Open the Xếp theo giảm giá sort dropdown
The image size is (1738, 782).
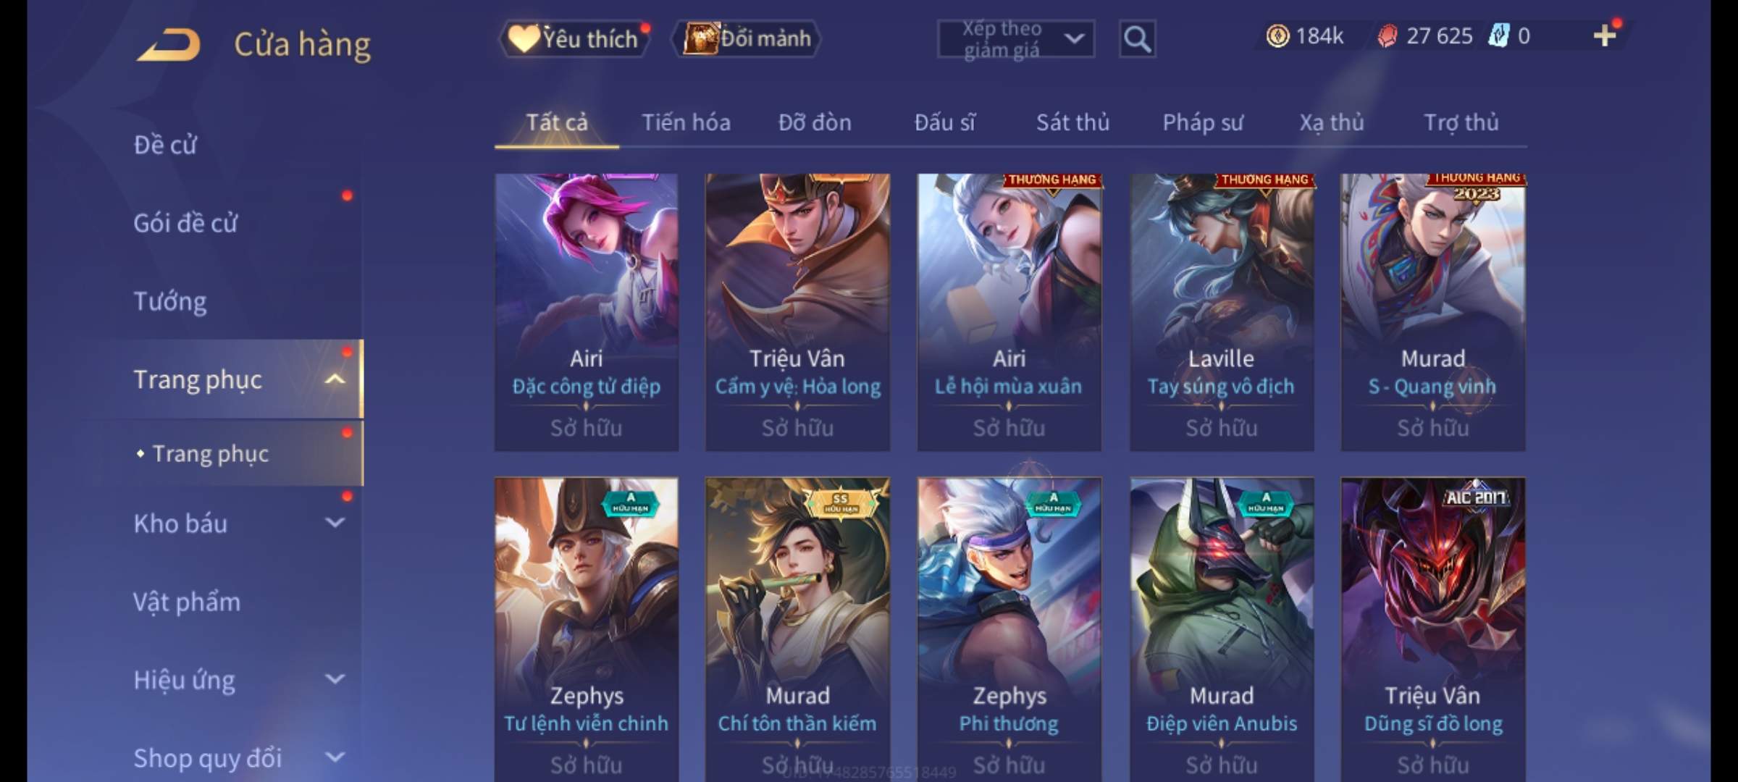1016,38
